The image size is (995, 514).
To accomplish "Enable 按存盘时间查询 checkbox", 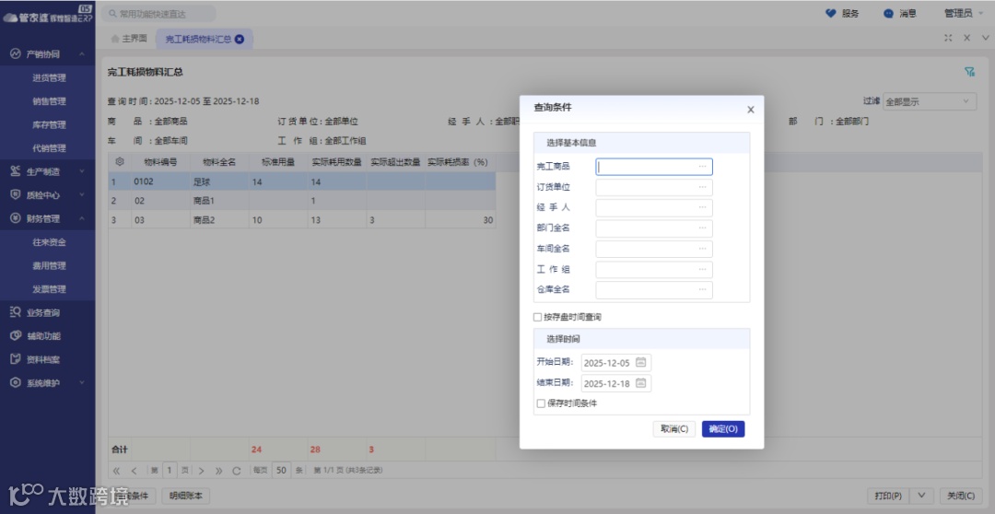I will 537,317.
